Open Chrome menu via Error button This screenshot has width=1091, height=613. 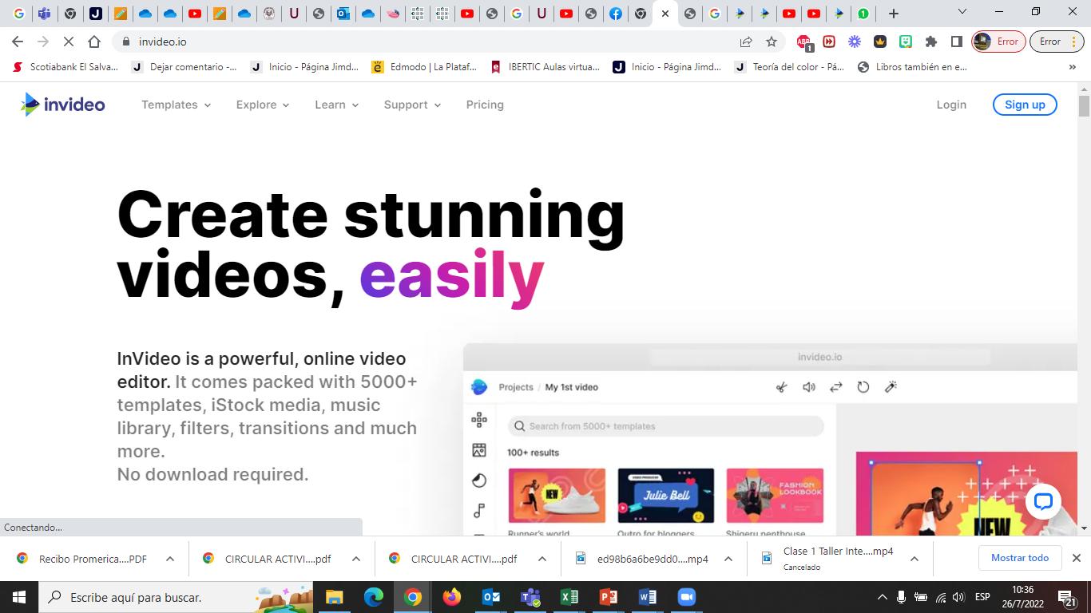[1056, 42]
